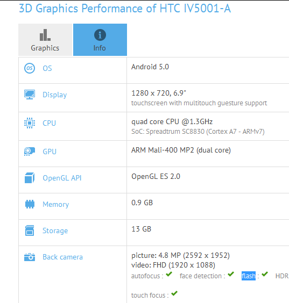Click the Storage SD card icon
The width and height of the screenshot is (289, 303).
coord(30,230)
